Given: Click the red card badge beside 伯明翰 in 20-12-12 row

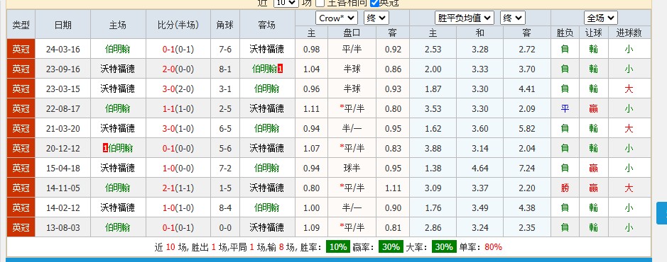Looking at the screenshot, I should click(105, 148).
